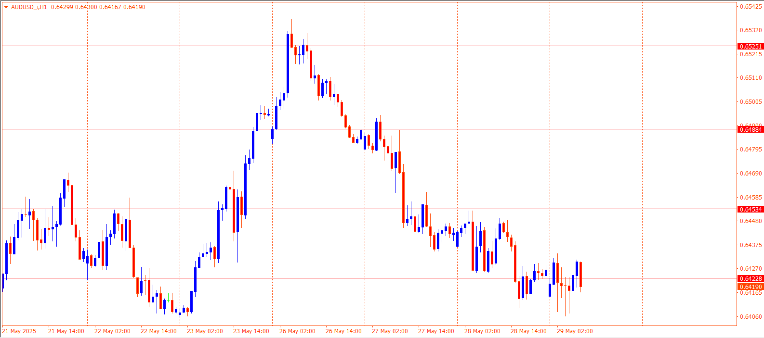Click the 0.64690 price scale value
Image resolution: width=764 pixels, height=338 pixels.
[751, 174]
